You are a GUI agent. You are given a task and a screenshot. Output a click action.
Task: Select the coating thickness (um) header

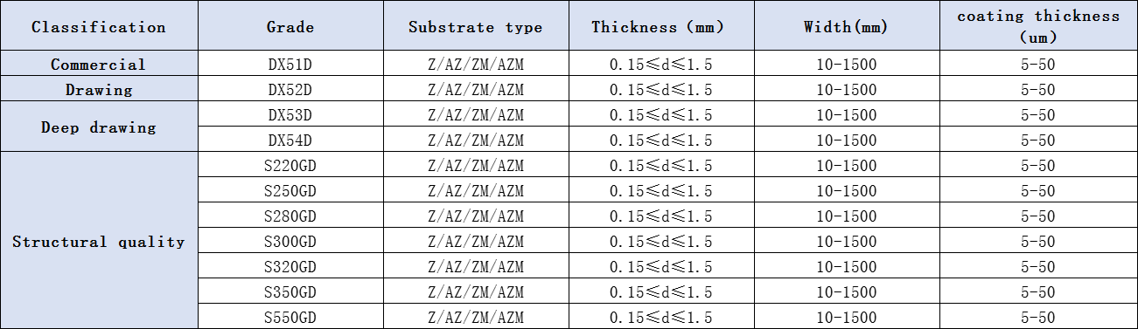pos(1038,26)
